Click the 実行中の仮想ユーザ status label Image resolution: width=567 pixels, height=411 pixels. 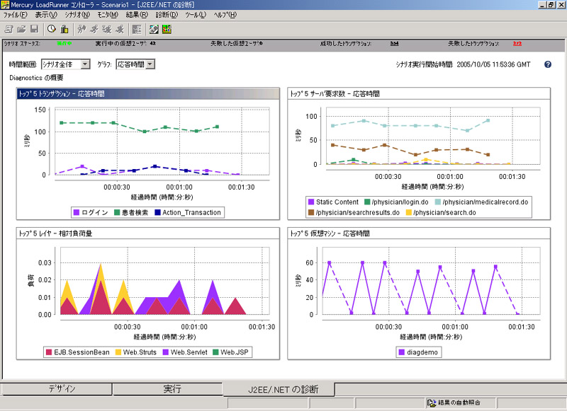[x=121, y=43]
